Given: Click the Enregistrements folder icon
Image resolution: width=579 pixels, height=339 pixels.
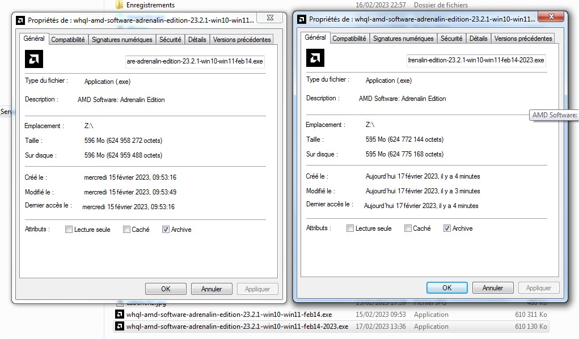Looking at the screenshot, I should coord(120,5).
